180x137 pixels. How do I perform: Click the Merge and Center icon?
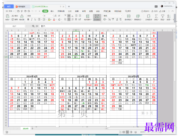click(x=88, y=16)
